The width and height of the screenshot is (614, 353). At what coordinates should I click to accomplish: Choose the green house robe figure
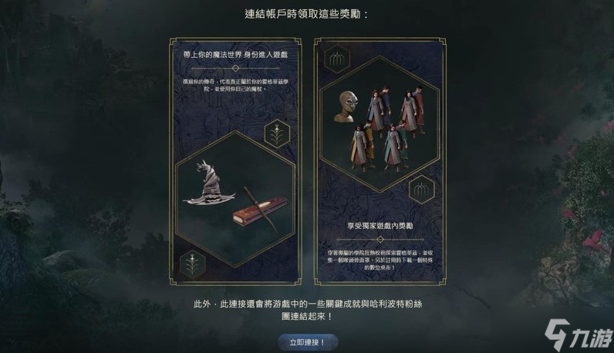point(395,147)
